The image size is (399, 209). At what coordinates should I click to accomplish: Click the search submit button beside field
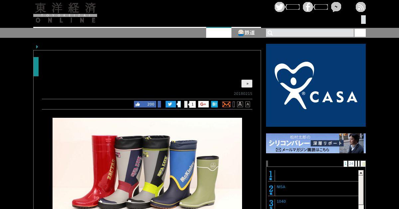(360, 33)
